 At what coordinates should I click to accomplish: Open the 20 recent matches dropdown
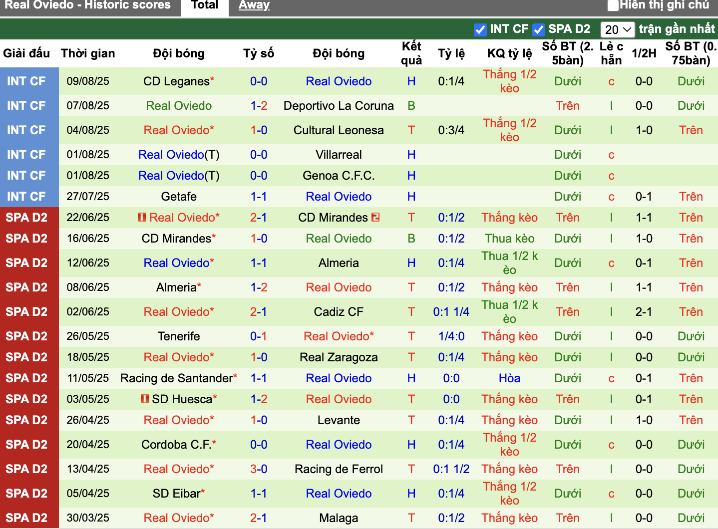618,29
